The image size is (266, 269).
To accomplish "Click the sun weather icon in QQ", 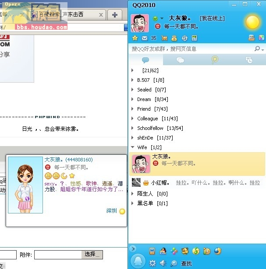I will pos(252,22).
